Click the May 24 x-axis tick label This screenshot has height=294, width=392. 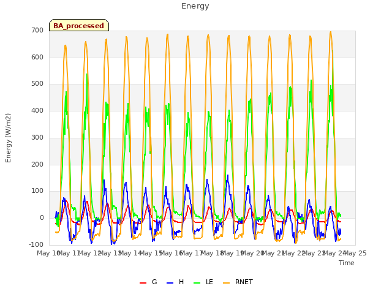[x=334, y=253]
